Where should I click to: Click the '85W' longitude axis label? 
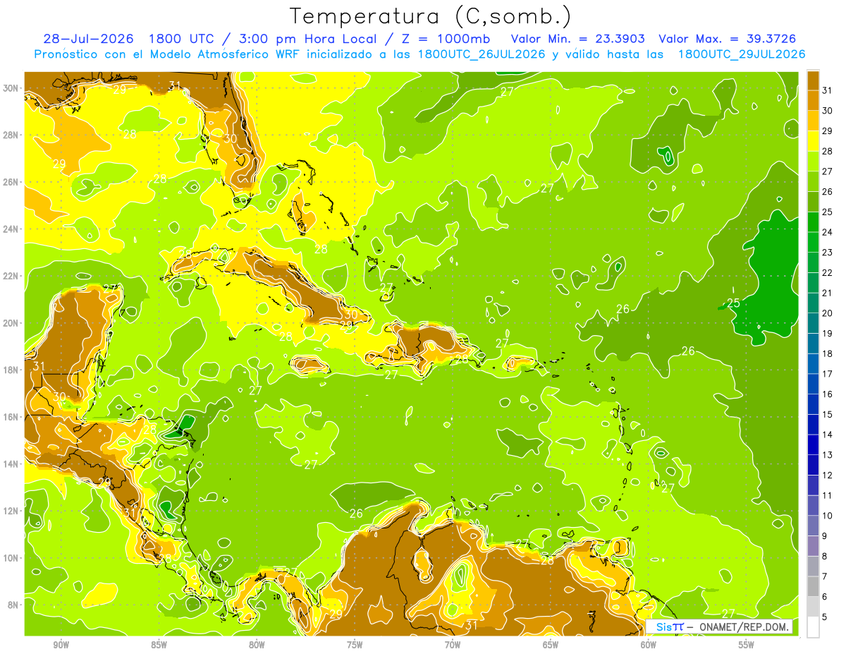pos(159,645)
